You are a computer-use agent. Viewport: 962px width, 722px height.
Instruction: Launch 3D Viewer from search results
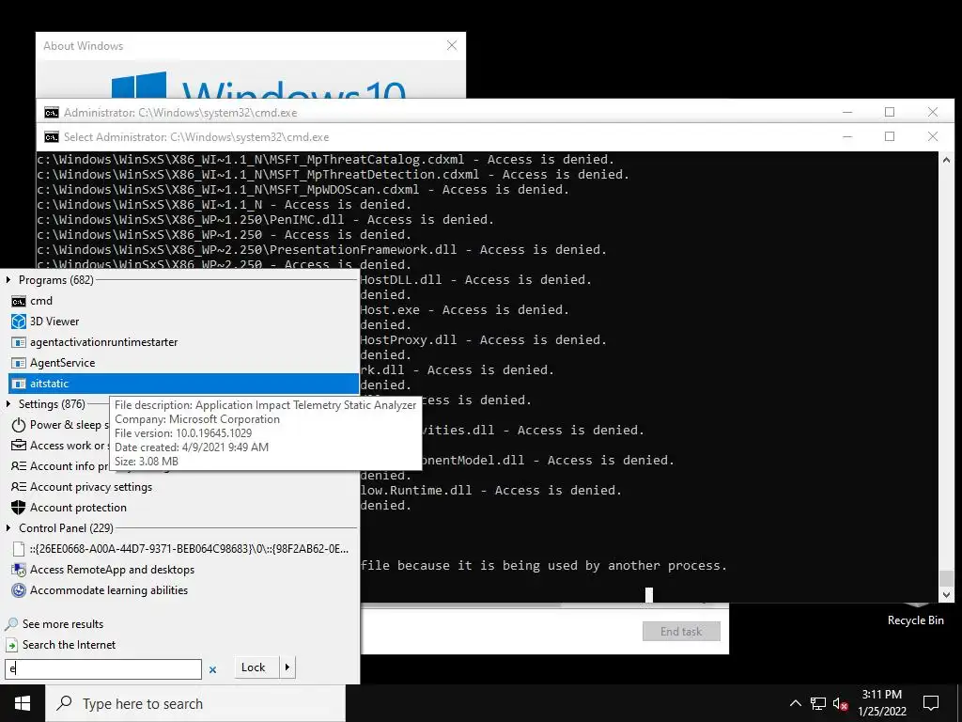point(54,322)
